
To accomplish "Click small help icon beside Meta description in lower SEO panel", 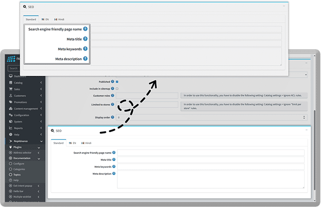I will point(114,174).
